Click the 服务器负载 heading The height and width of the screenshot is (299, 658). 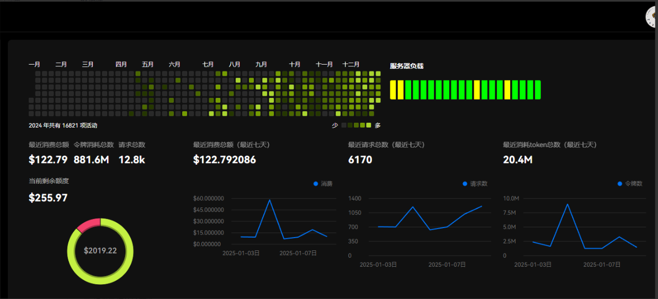point(407,66)
